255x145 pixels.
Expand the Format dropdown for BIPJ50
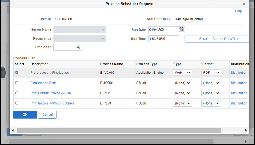click(x=211, y=103)
